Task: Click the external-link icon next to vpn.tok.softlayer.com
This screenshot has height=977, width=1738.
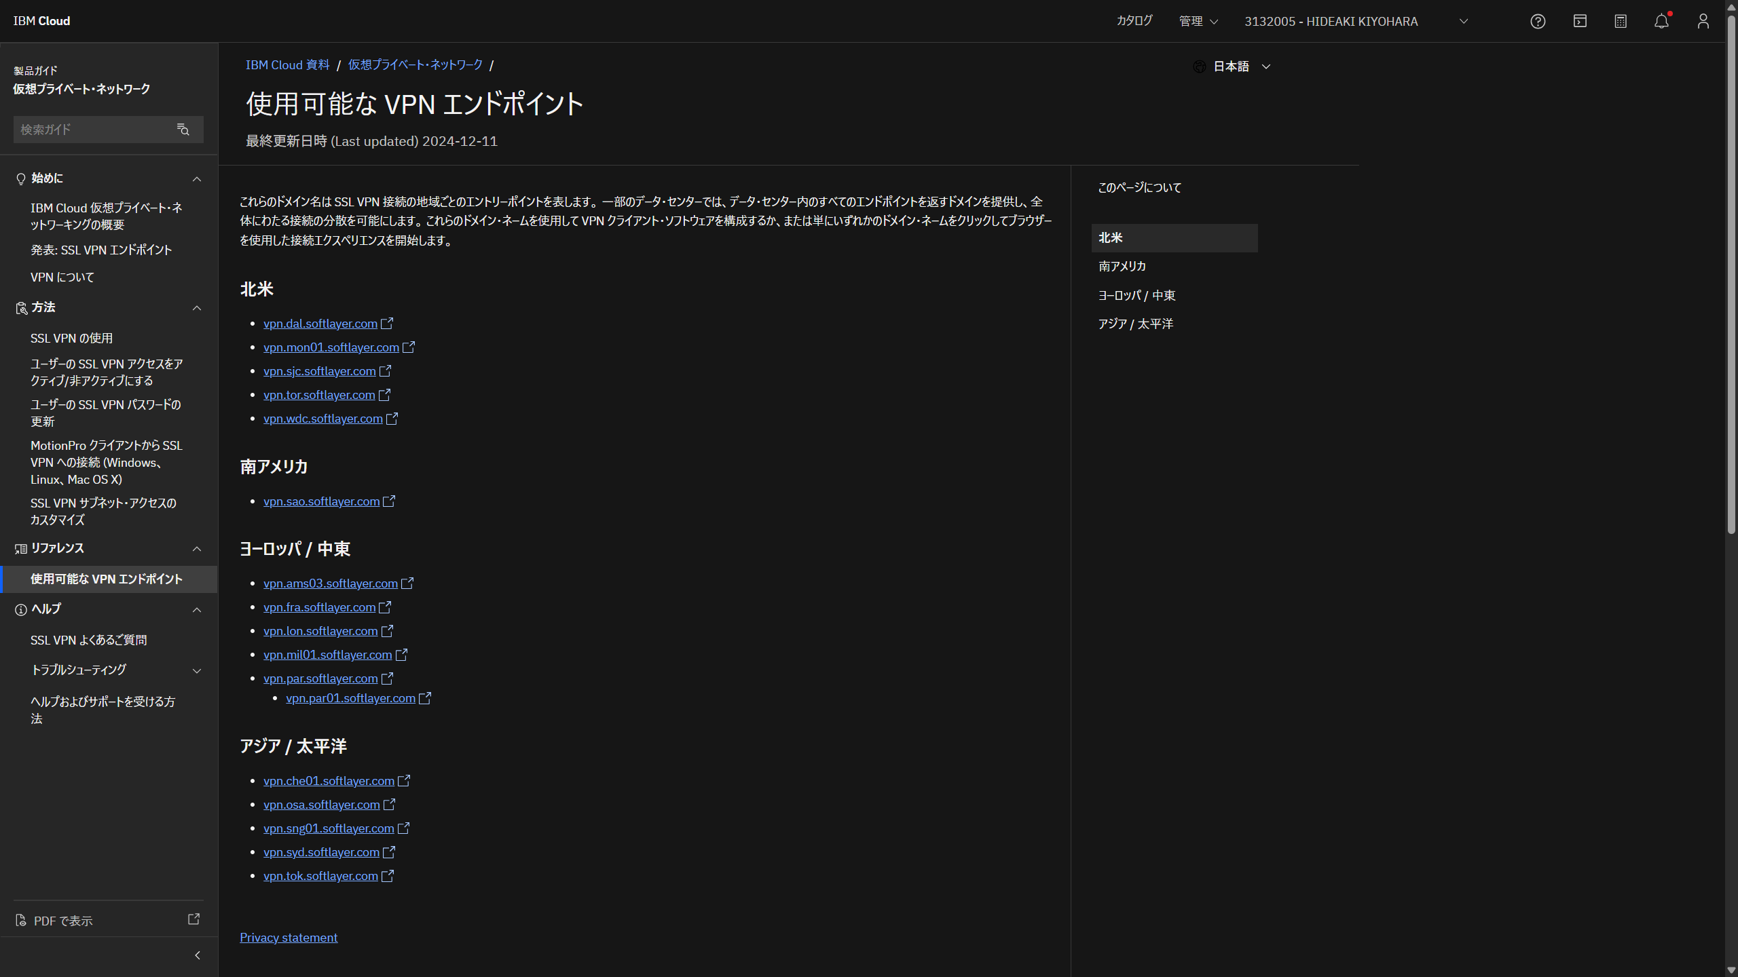Action: coord(388,875)
